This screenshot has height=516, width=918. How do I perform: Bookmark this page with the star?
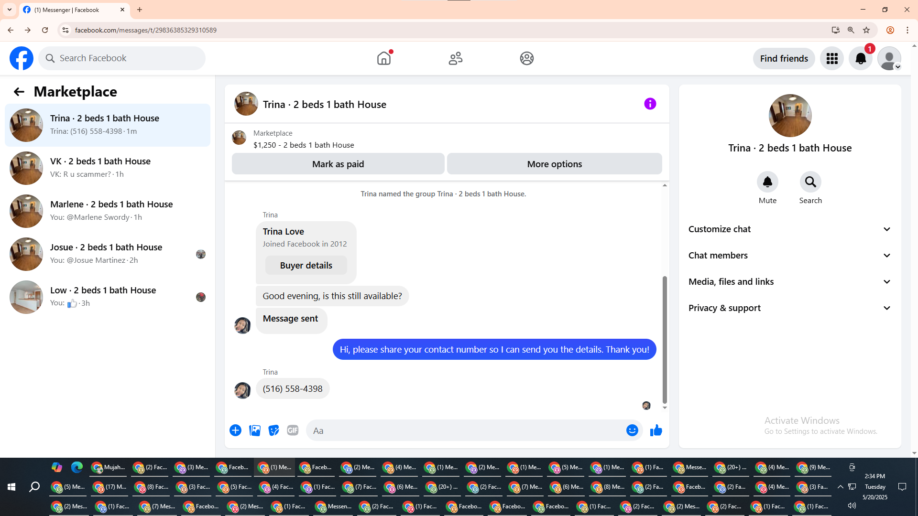click(866, 30)
